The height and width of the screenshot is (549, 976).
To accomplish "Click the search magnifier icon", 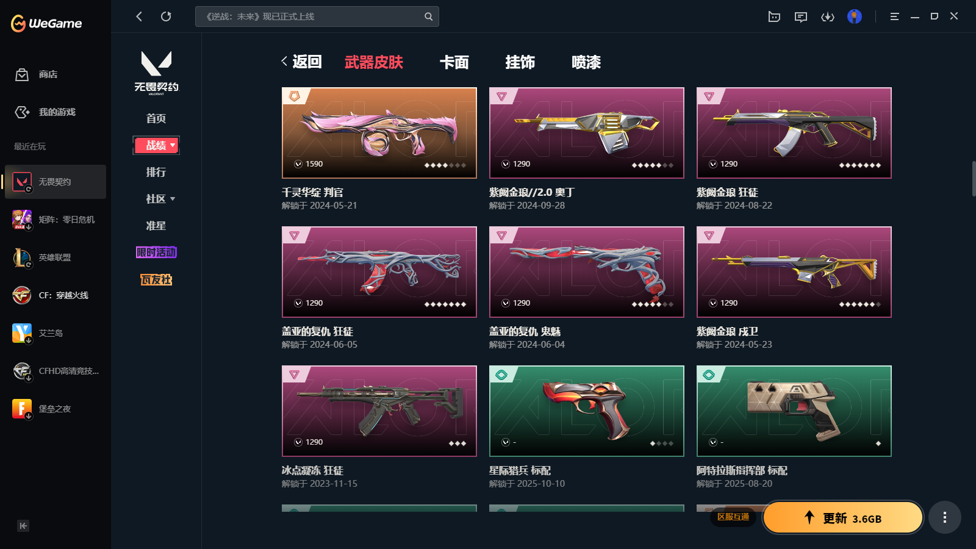I will [428, 16].
